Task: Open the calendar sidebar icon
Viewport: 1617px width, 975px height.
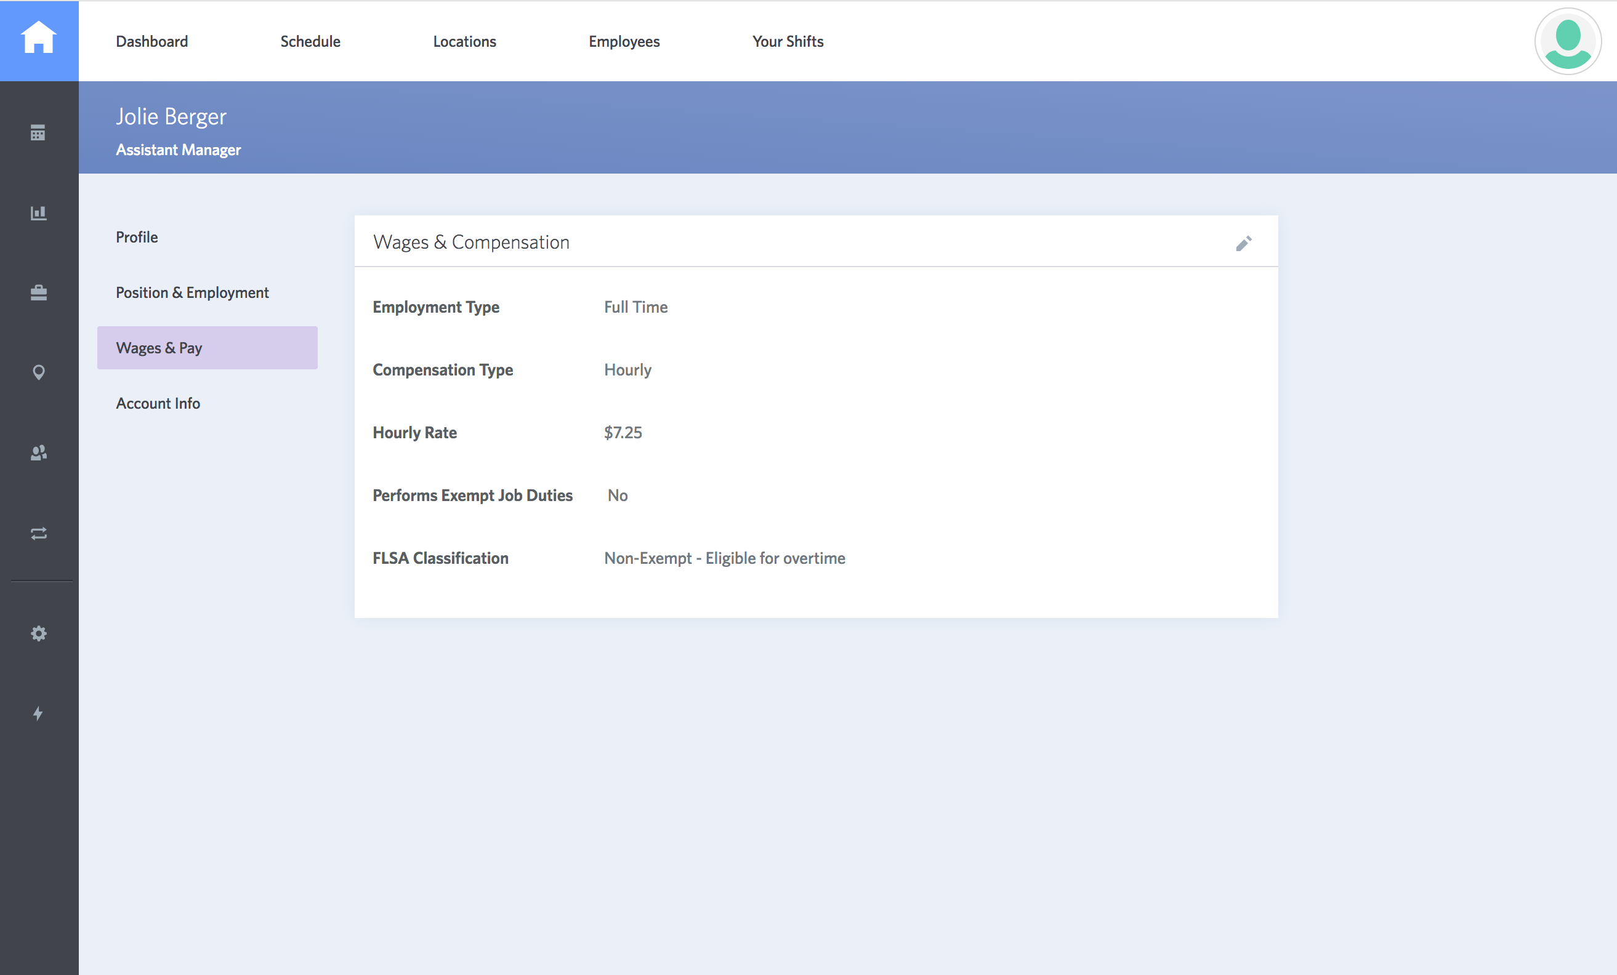Action: (x=38, y=132)
